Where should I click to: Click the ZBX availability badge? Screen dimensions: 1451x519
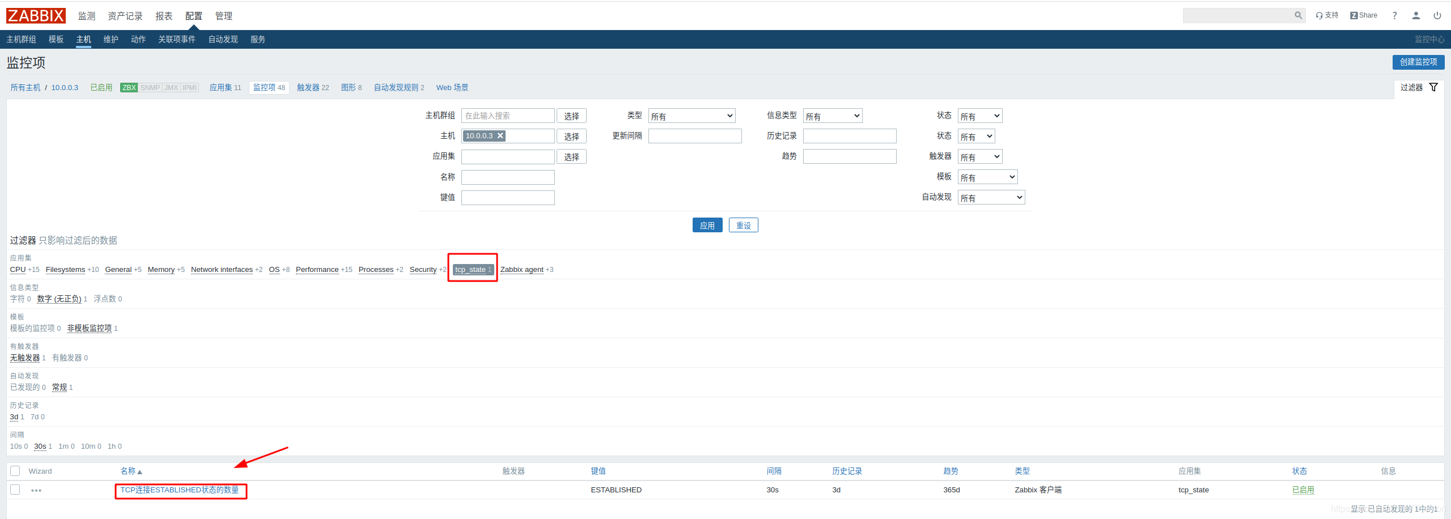(129, 88)
